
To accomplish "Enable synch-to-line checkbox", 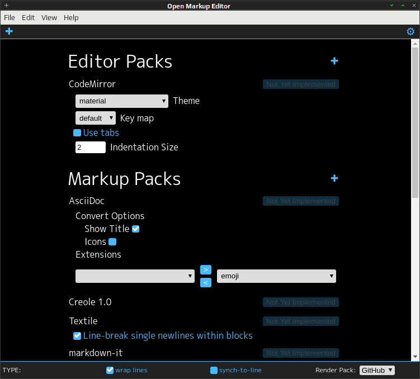I will 214,370.
